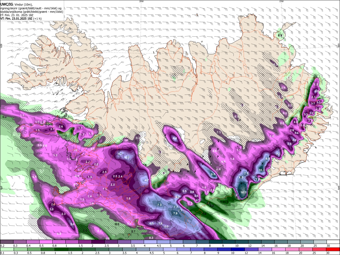
Task: Click lower legend light green swatch between 0.1 and 0.3
Action: pos(7,249)
